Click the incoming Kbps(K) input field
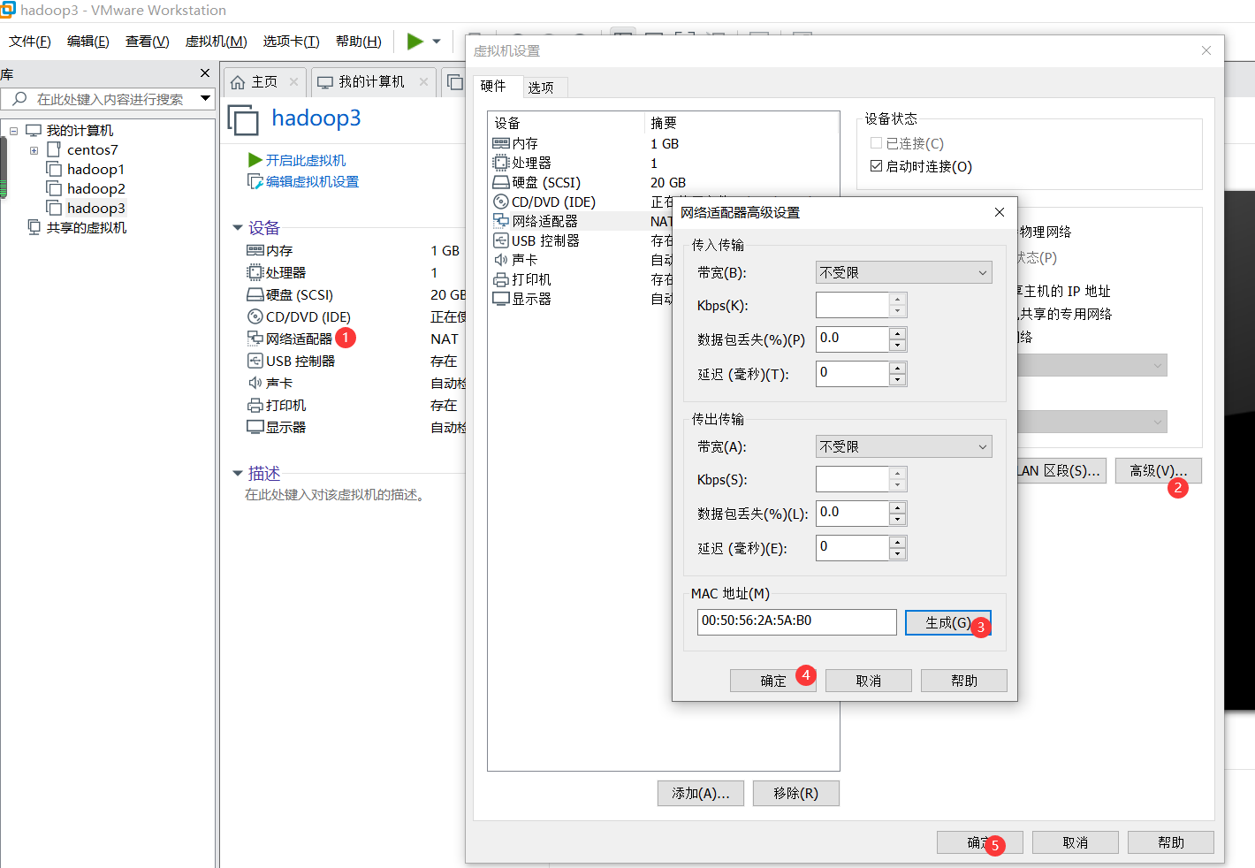Viewport: 1255px width, 868px height. [852, 305]
